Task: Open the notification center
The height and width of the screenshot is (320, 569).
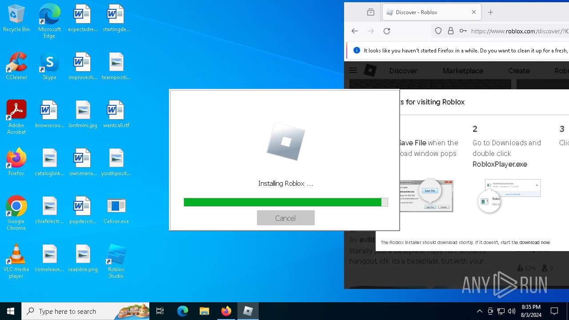Action: click(x=554, y=311)
